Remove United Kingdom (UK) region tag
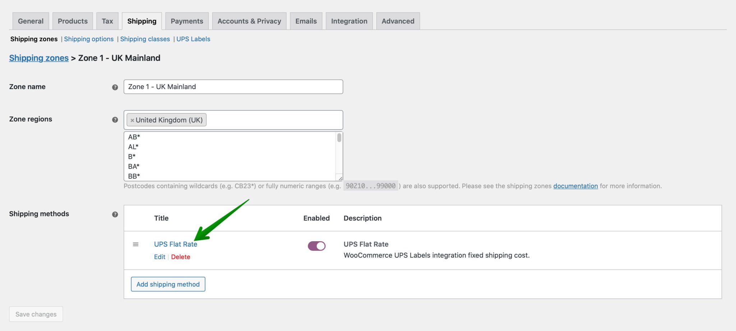Screen dimensions: 736x331 (x=132, y=120)
